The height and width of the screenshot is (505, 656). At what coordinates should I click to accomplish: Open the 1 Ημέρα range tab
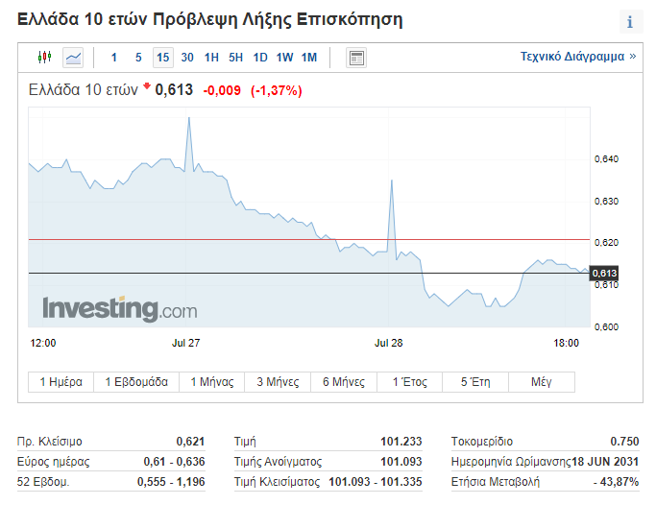click(61, 382)
